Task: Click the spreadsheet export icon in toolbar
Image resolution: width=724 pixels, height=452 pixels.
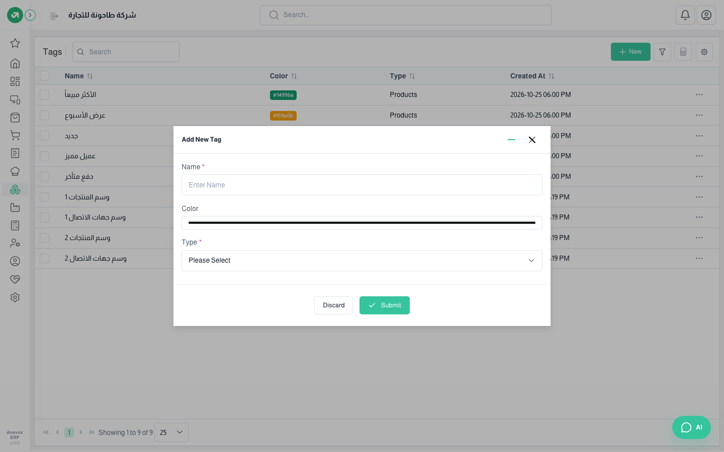Action: 683,52
